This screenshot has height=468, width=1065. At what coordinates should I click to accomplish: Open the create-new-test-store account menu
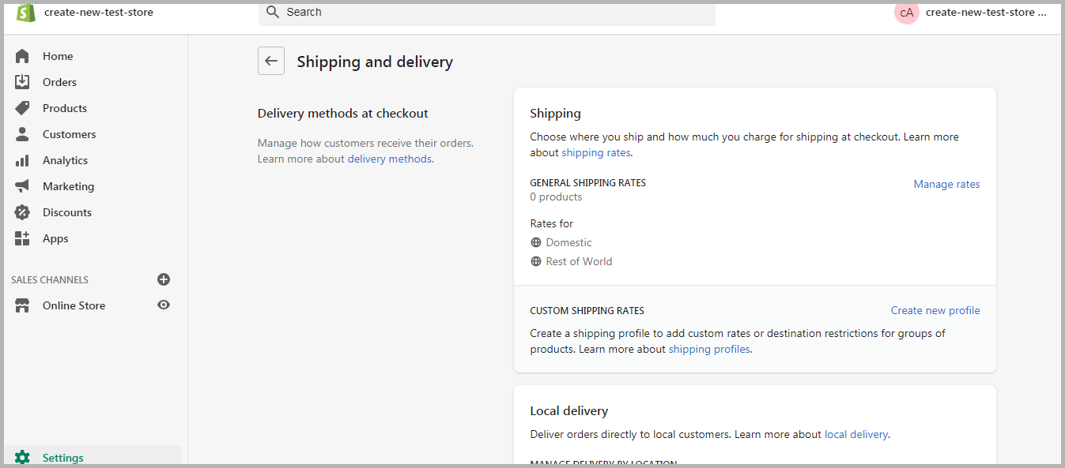pyautogui.click(x=971, y=12)
